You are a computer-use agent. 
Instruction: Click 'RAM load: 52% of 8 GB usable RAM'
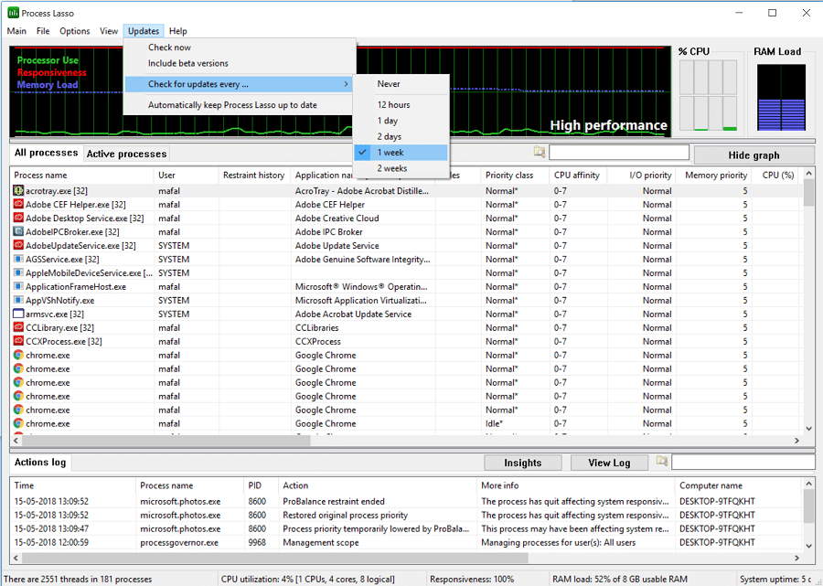(620, 580)
